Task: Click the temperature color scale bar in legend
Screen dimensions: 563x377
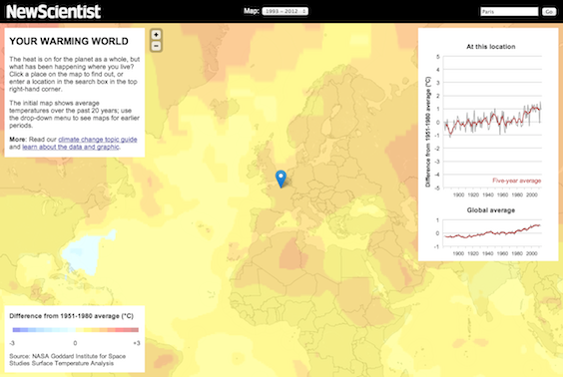Action: tap(76, 330)
